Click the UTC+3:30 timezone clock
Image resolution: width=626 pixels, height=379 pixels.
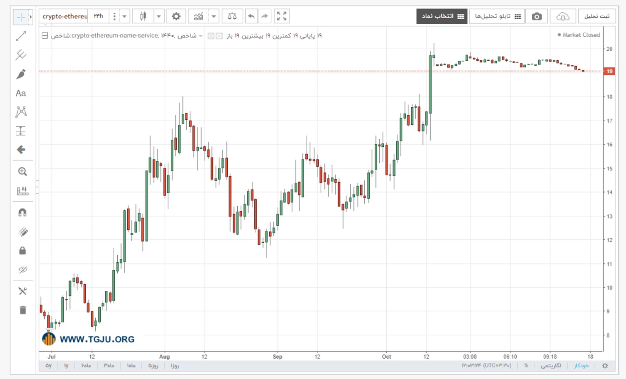coord(486,366)
